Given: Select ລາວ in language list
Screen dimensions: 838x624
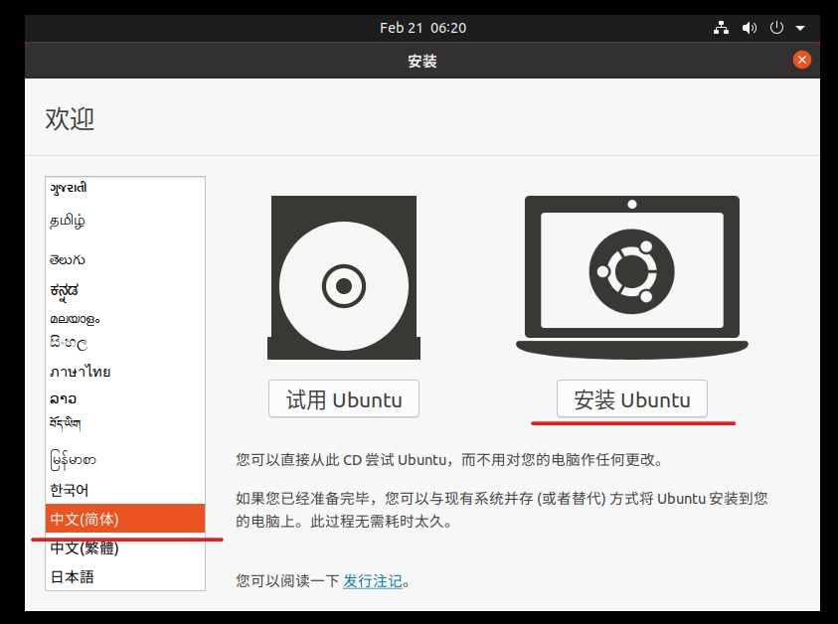Looking at the screenshot, I should point(125,398).
